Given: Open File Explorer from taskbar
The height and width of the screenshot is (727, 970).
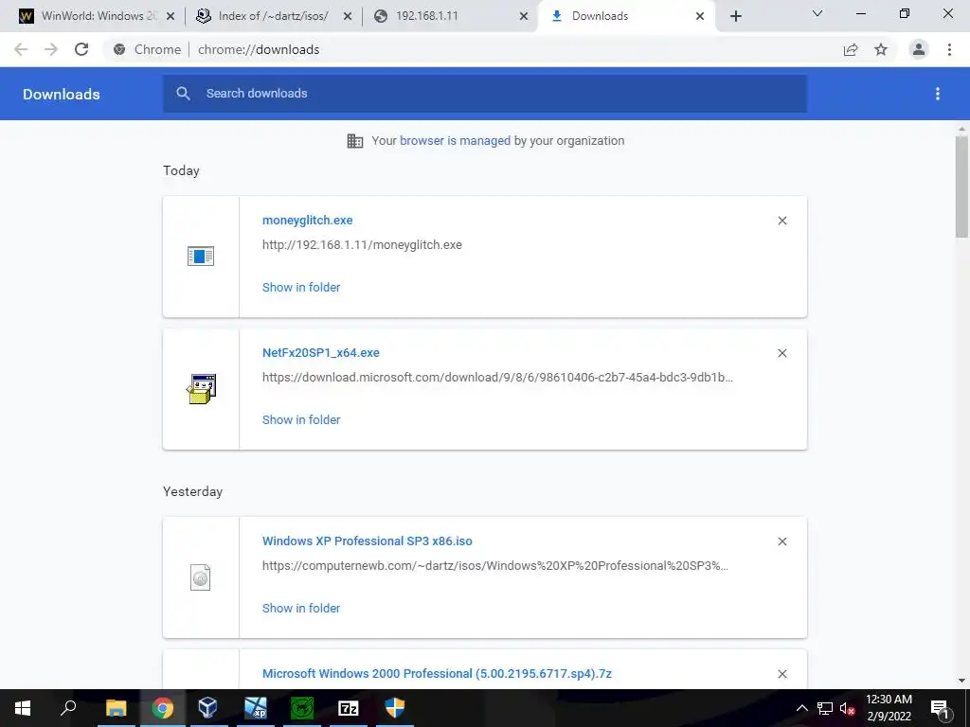Looking at the screenshot, I should (x=116, y=708).
